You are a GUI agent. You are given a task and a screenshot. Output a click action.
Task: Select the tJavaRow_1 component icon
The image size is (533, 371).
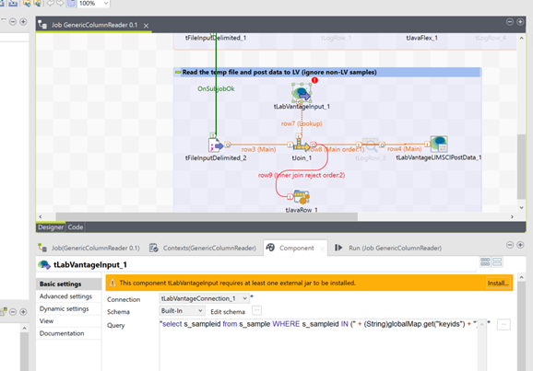click(302, 197)
